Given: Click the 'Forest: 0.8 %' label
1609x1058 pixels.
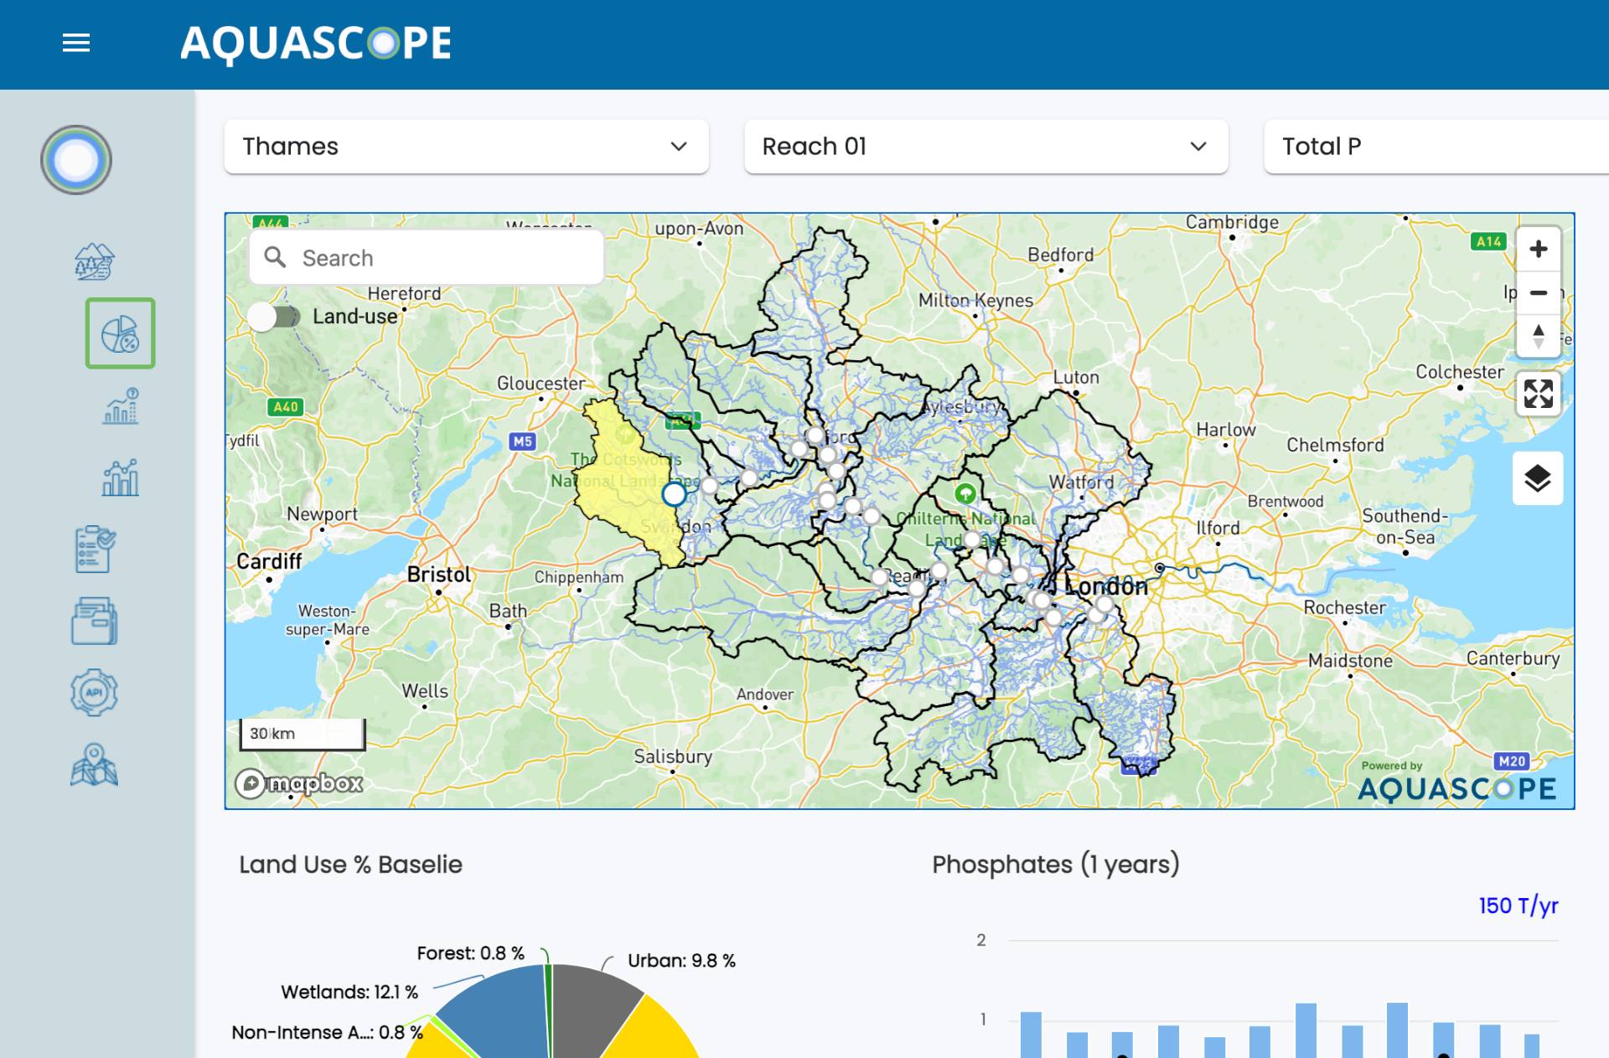Looking at the screenshot, I should click(x=470, y=953).
